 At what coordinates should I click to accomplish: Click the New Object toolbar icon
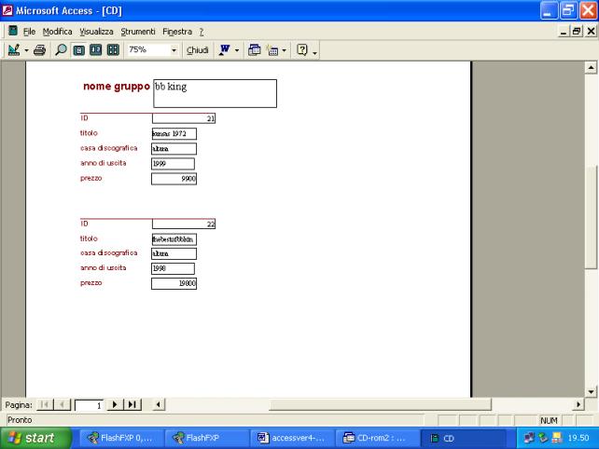click(272, 50)
